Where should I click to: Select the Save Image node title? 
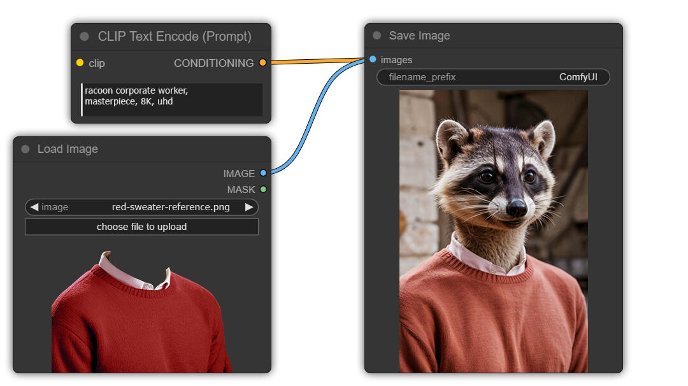419,36
